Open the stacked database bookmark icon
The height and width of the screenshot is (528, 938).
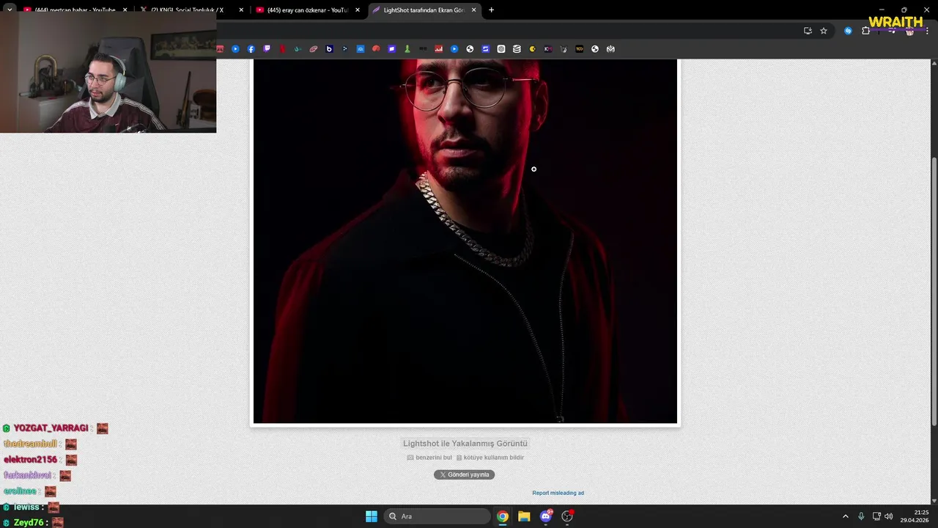pos(517,49)
